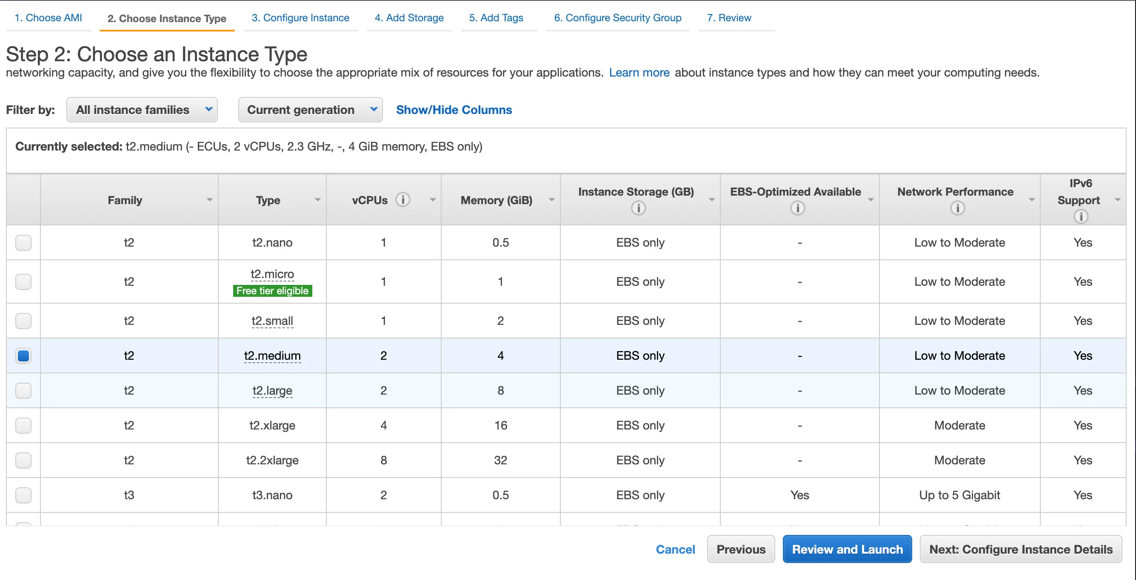Open All instance families dropdown
This screenshot has height=580, width=1136.
(142, 110)
